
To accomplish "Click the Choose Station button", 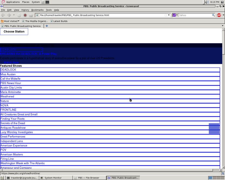I will [x=14, y=32].
